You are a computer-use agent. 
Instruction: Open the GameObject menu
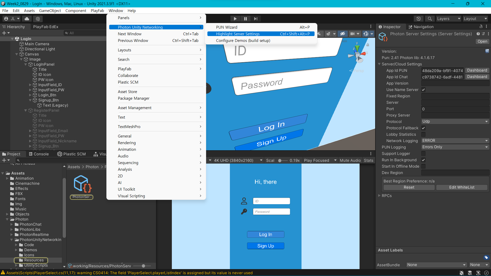[x=50, y=11]
